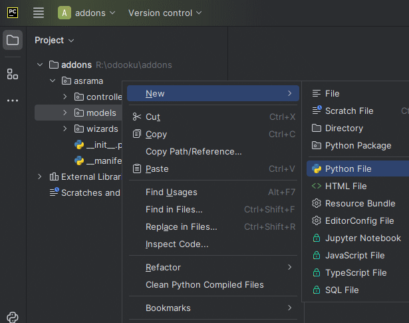Open the main hamburger menu
The image size is (409, 323).
[x=39, y=13]
